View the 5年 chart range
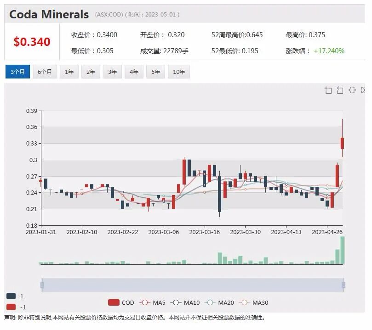 (155, 72)
